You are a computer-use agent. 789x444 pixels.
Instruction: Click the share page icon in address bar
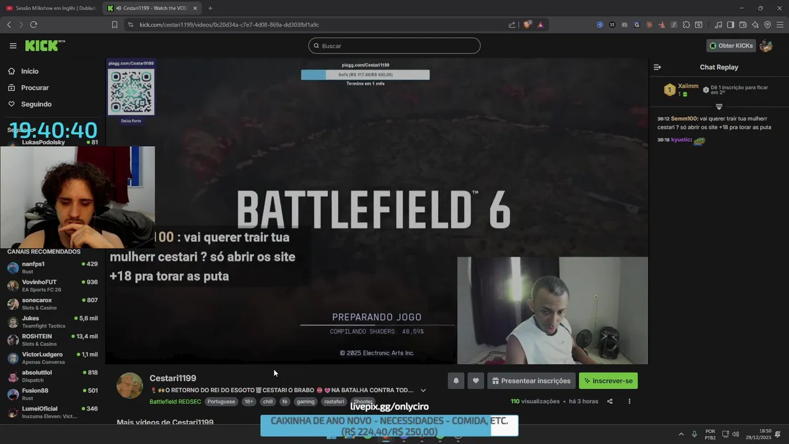tap(512, 25)
